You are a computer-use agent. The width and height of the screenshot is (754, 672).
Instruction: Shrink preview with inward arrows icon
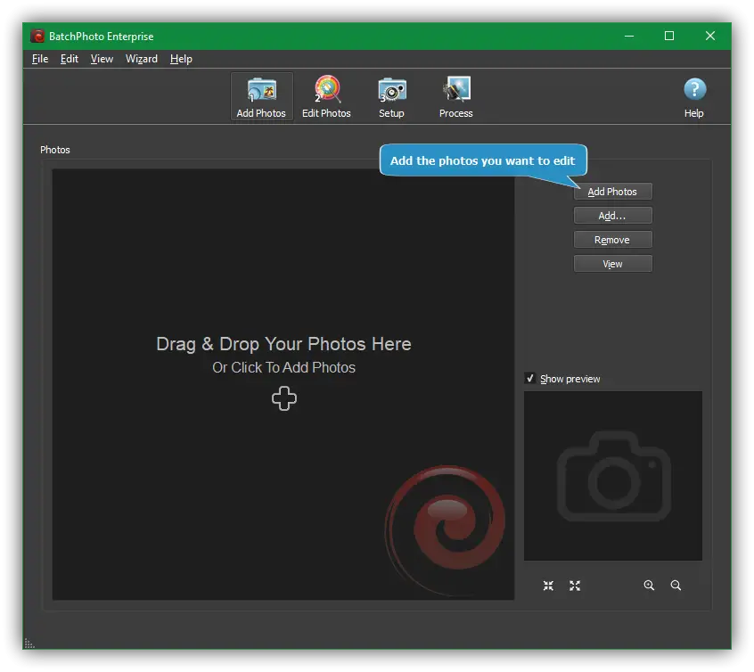548,586
